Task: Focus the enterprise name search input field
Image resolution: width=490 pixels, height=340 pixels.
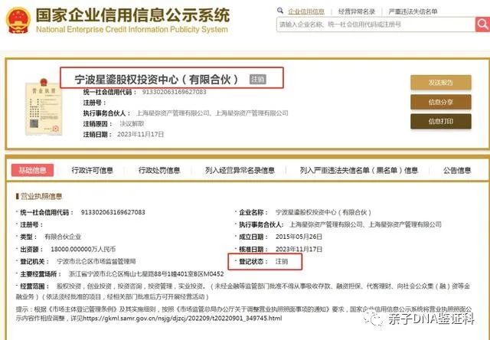Action: pyautogui.click(x=376, y=25)
